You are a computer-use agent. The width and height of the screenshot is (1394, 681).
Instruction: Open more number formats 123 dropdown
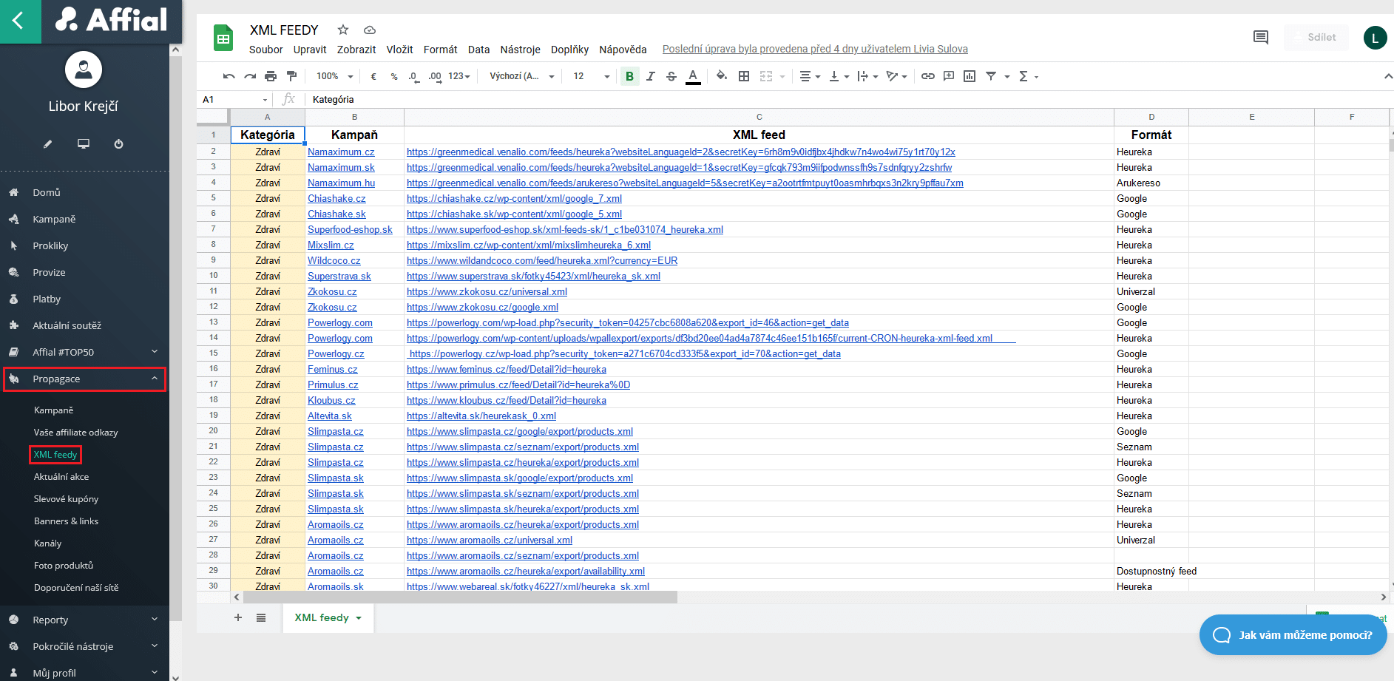tap(459, 76)
